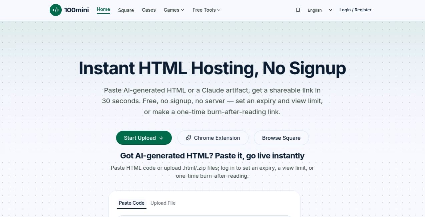The image size is (425, 217).
Task: Click the text starting "Paste HTML code or upload"
Action: (x=212, y=172)
